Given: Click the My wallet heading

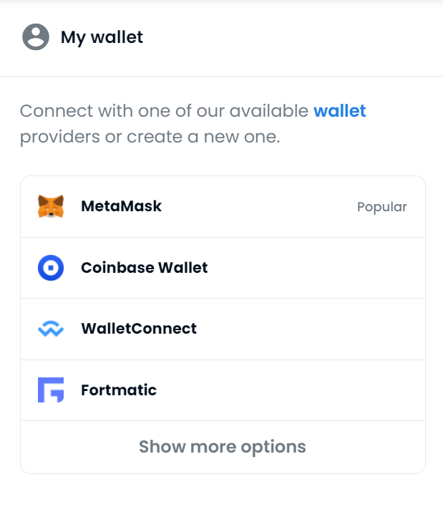Looking at the screenshot, I should click(102, 37).
